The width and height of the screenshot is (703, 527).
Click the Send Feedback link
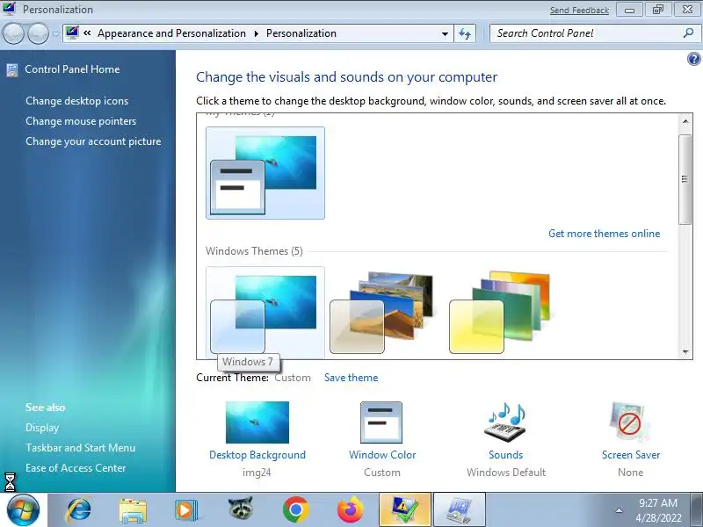click(579, 10)
